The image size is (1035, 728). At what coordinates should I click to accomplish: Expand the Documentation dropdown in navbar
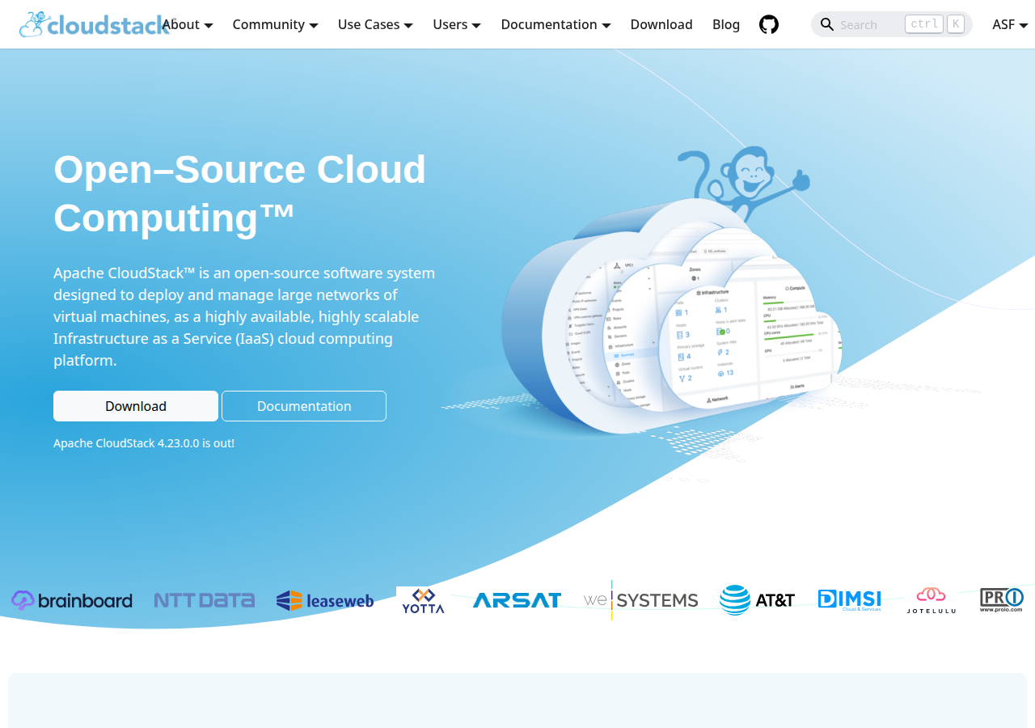(556, 24)
